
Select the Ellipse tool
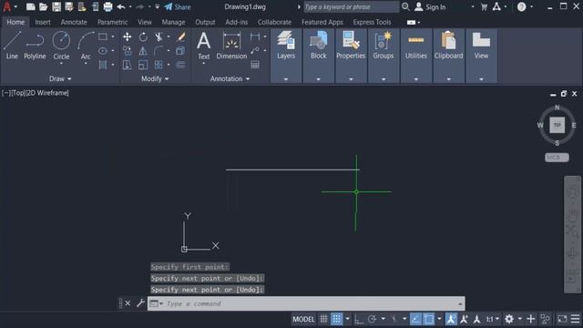103,51
